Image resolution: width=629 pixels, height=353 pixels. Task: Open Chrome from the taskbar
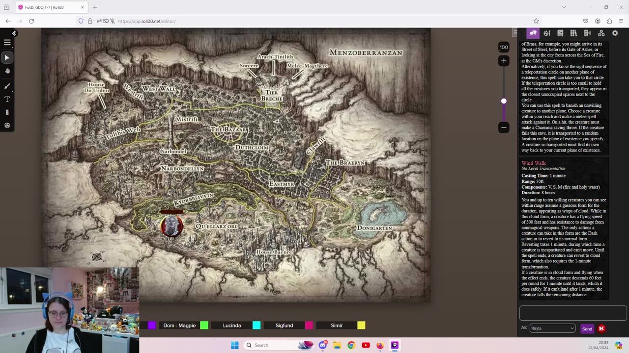tap(351, 345)
